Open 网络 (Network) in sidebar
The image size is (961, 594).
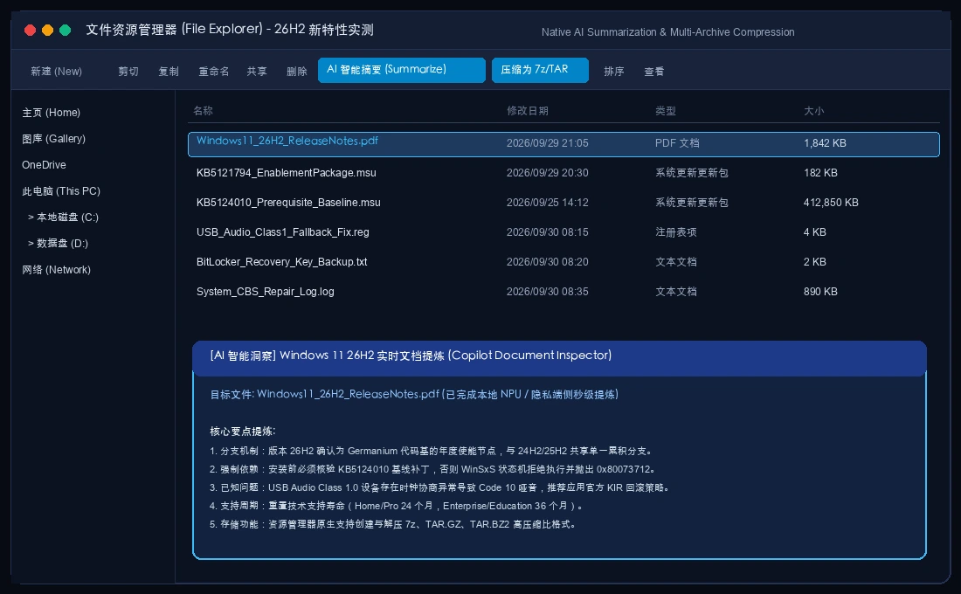click(x=57, y=270)
